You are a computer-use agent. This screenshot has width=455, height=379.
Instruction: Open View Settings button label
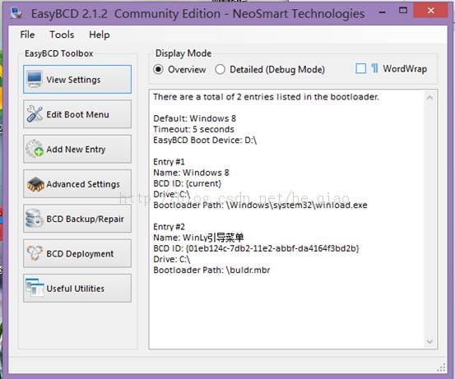click(x=73, y=80)
